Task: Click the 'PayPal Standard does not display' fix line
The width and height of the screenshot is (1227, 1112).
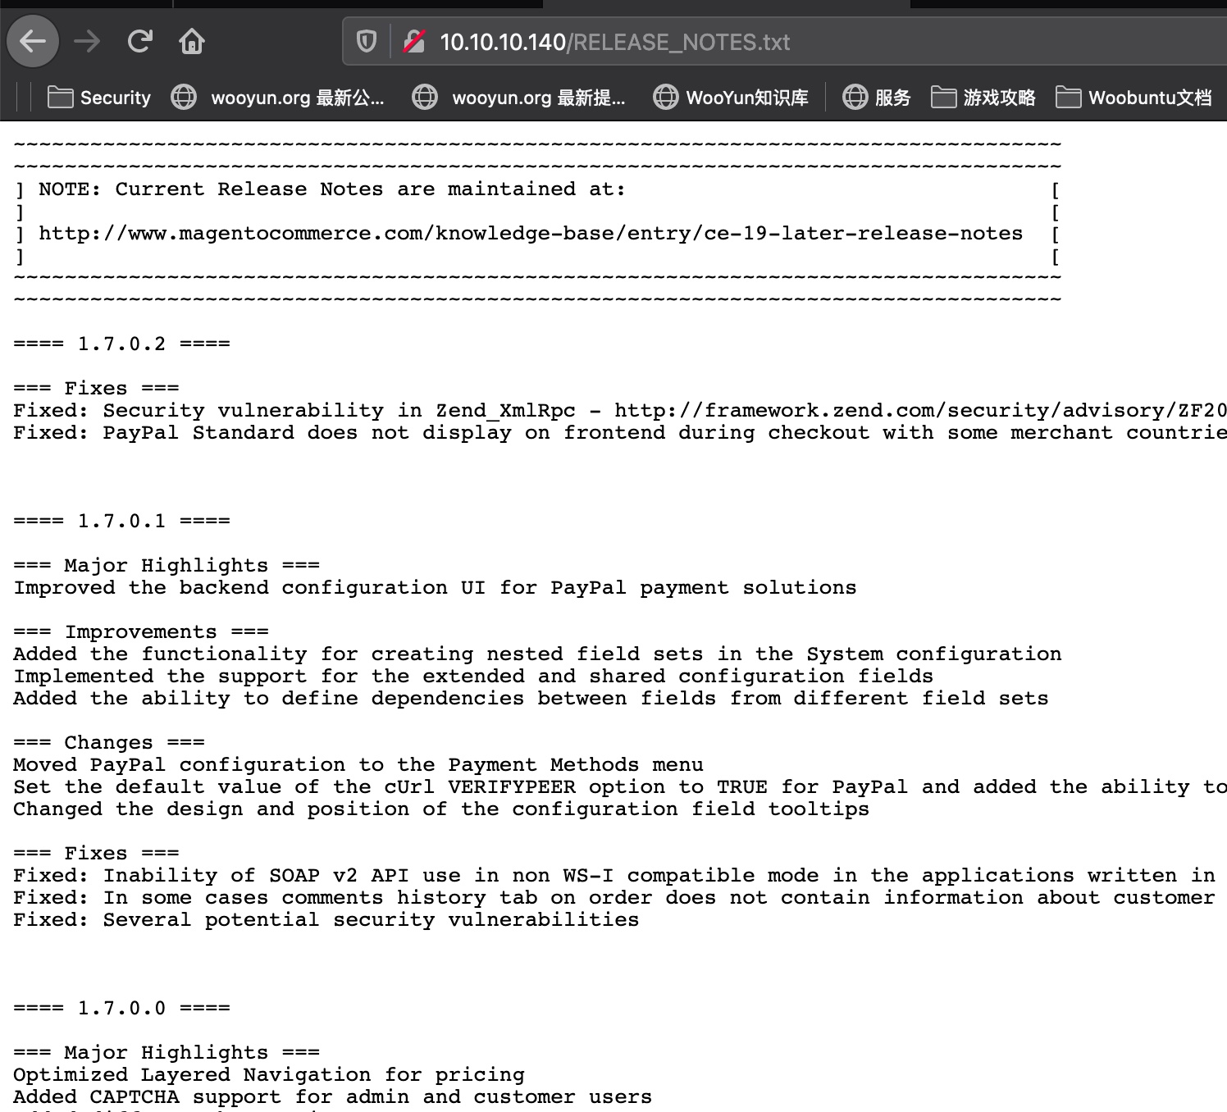Action: point(620,433)
